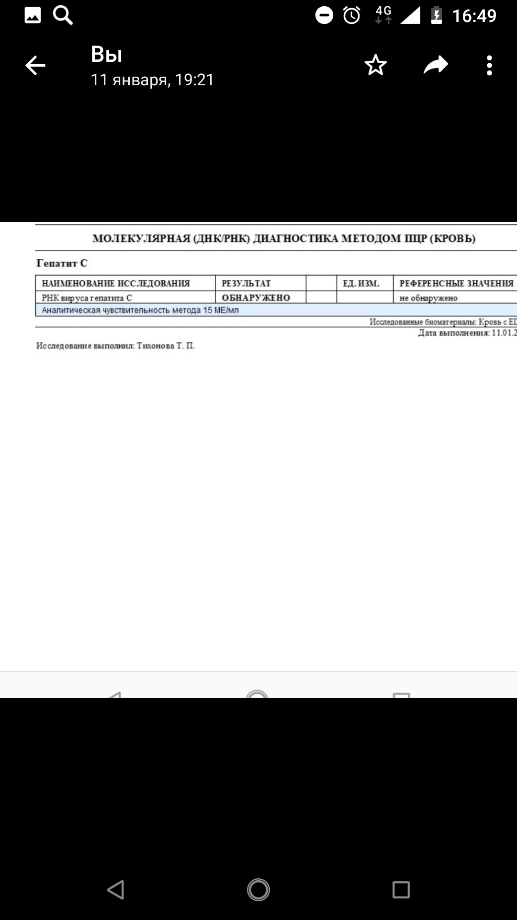
Task: Tap the 16:49 clock in status bar
Action: (474, 16)
